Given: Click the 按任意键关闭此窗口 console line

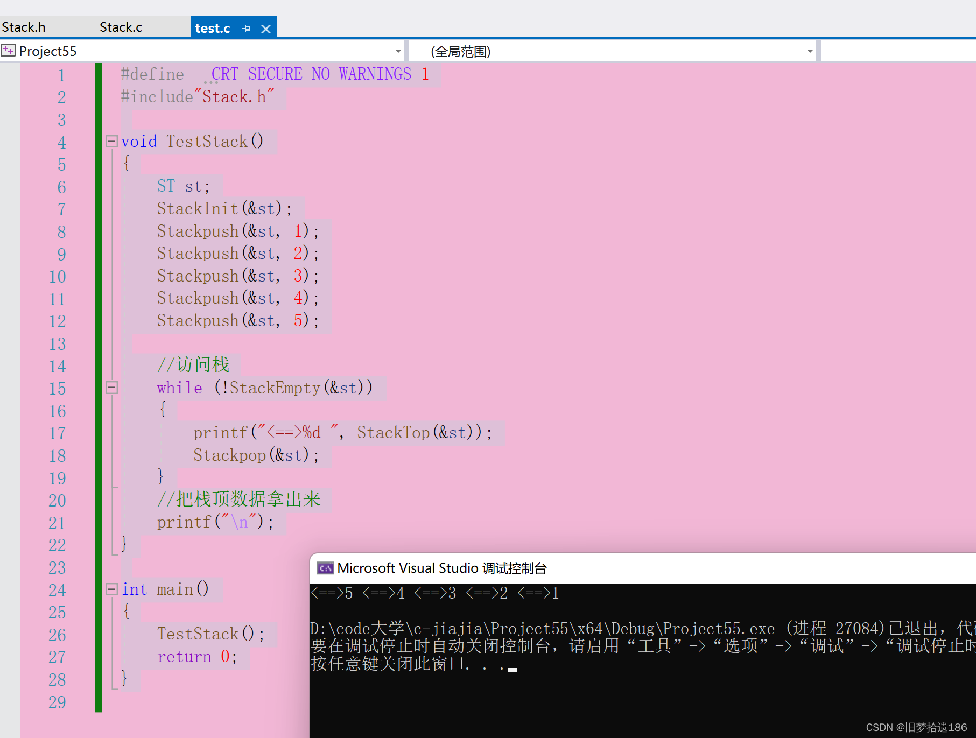Looking at the screenshot, I should point(413,664).
